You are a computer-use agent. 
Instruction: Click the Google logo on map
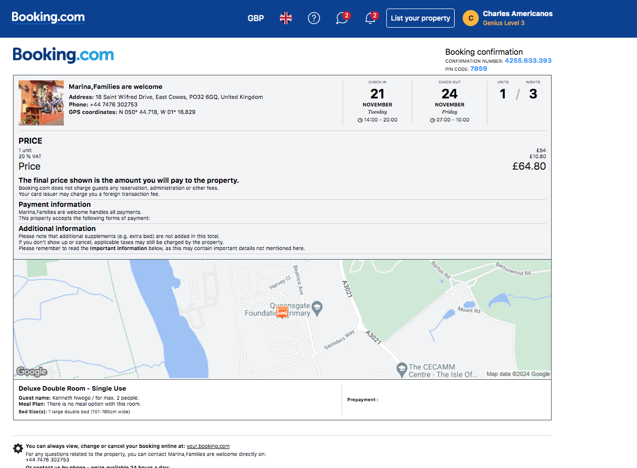[32, 372]
